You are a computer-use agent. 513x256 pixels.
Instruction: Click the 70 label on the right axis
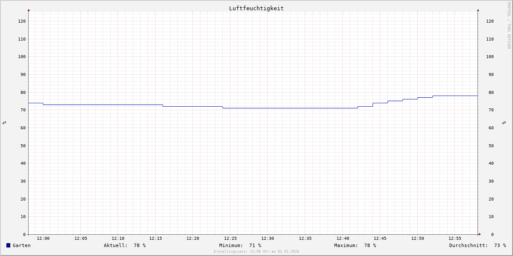pyautogui.click(x=491, y=110)
